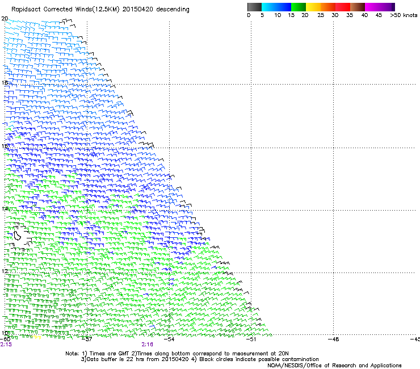
Task: Click the legend label 10
Action: [x=278, y=15]
